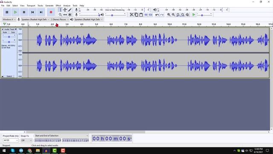Click the Zoom Out magnifier
The height and width of the screenshot is (154, 273).
[174, 15]
